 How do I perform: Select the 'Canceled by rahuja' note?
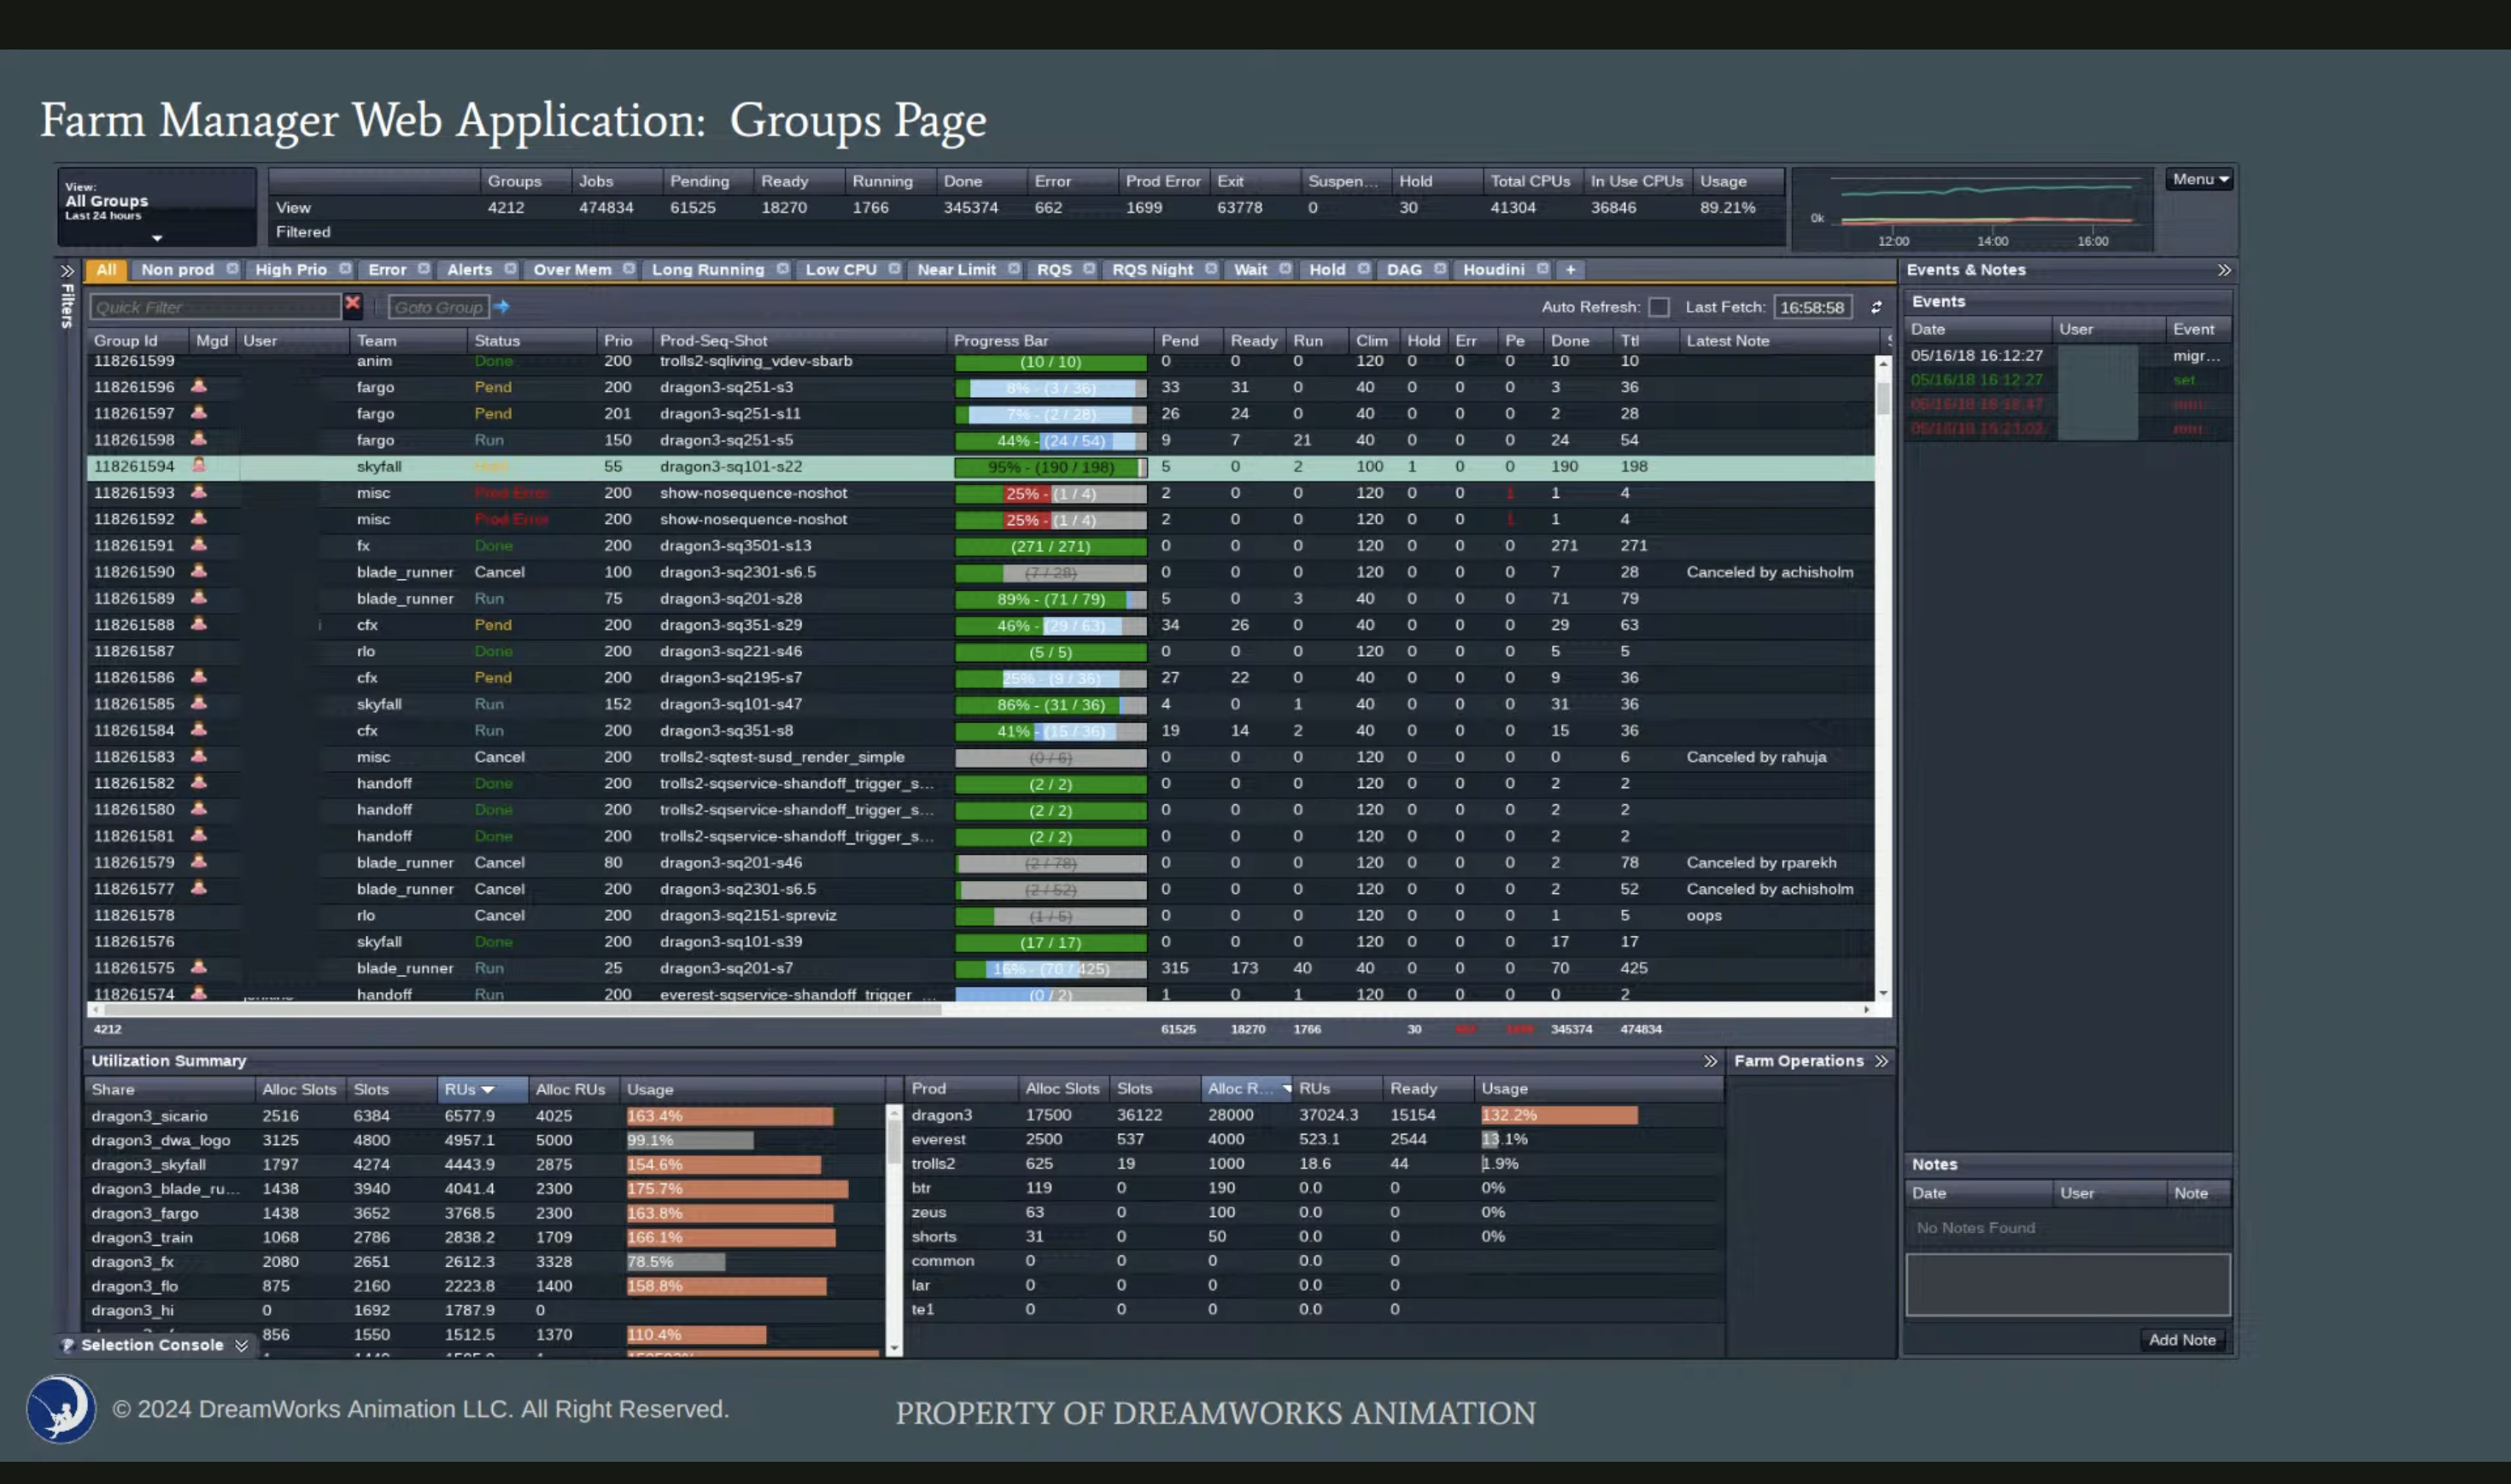click(1756, 757)
